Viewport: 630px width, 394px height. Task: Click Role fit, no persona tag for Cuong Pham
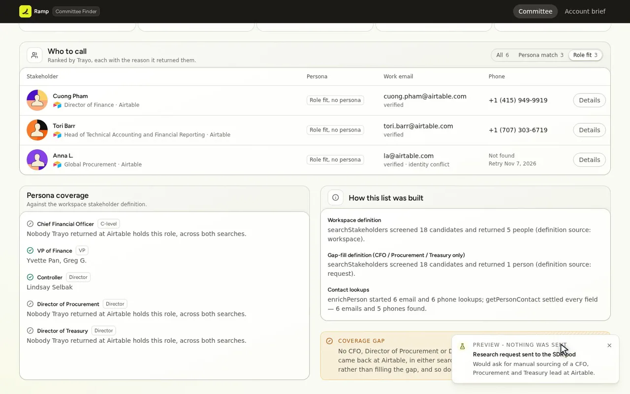point(335,100)
